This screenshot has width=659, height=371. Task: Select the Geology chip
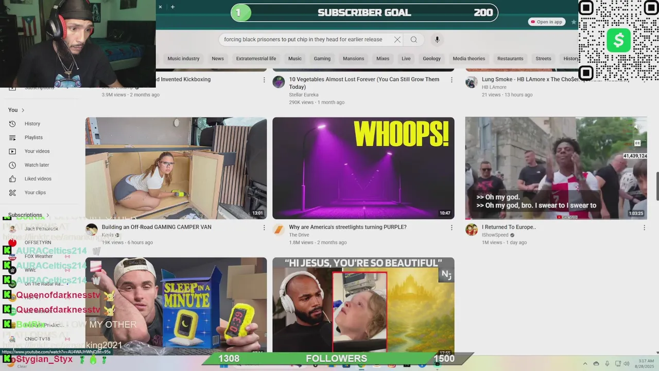pyautogui.click(x=431, y=59)
